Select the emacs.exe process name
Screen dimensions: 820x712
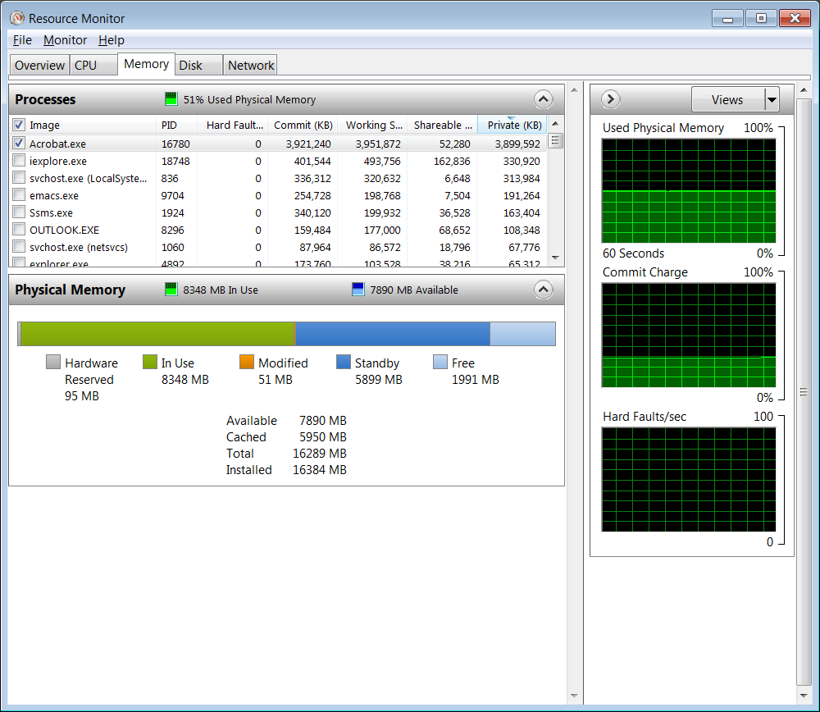click(54, 196)
